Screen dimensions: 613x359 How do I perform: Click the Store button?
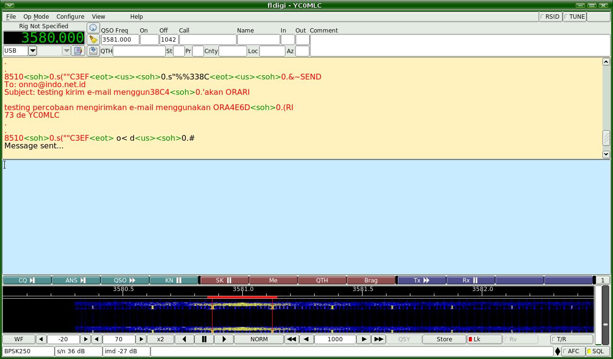[444, 339]
